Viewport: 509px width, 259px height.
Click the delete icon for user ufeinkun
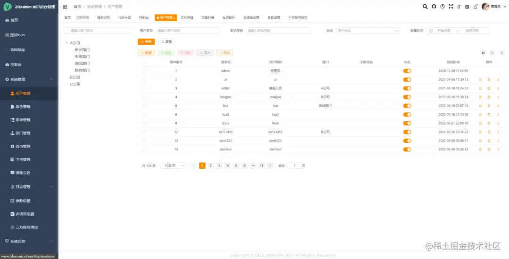point(489,149)
